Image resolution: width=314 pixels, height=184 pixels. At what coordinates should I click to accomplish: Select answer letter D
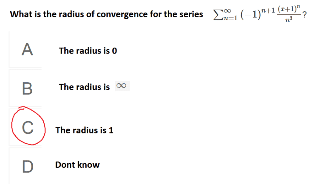point(27,166)
